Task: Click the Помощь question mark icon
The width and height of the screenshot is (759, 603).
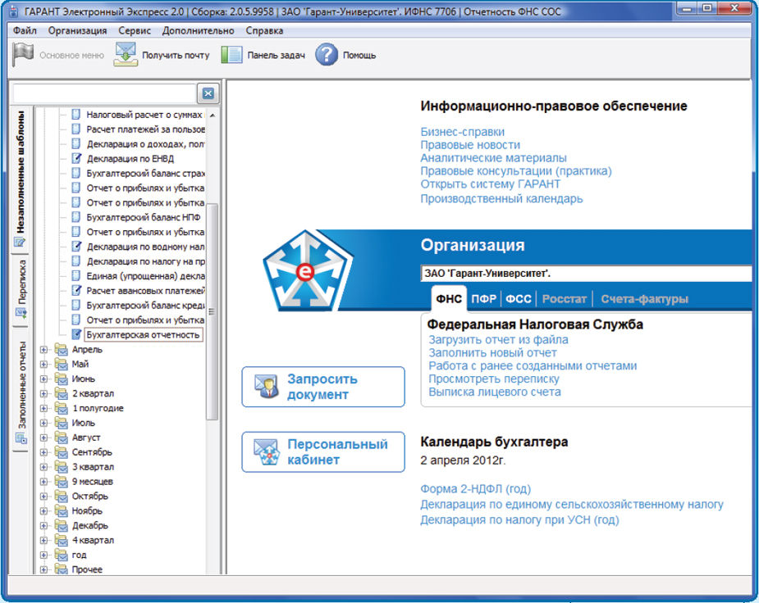Action: pos(327,55)
